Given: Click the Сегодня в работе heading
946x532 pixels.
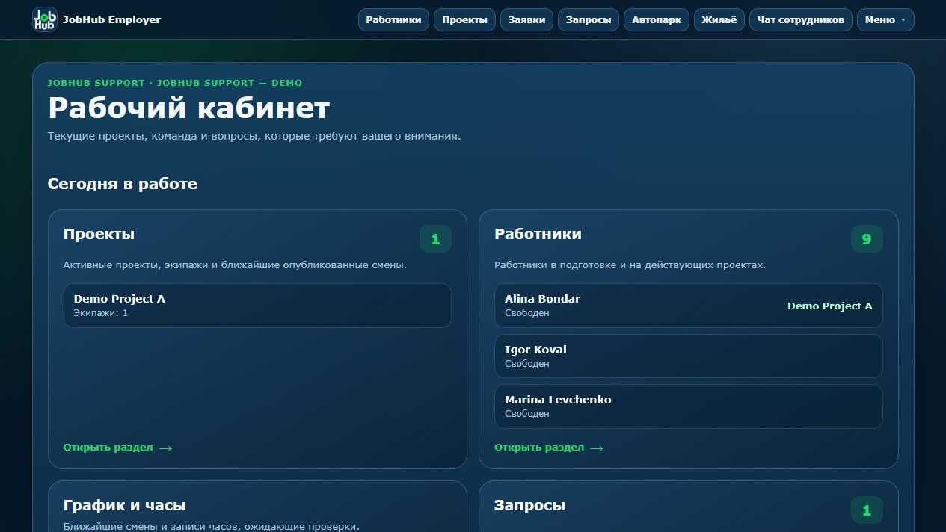Looking at the screenshot, I should (123, 184).
